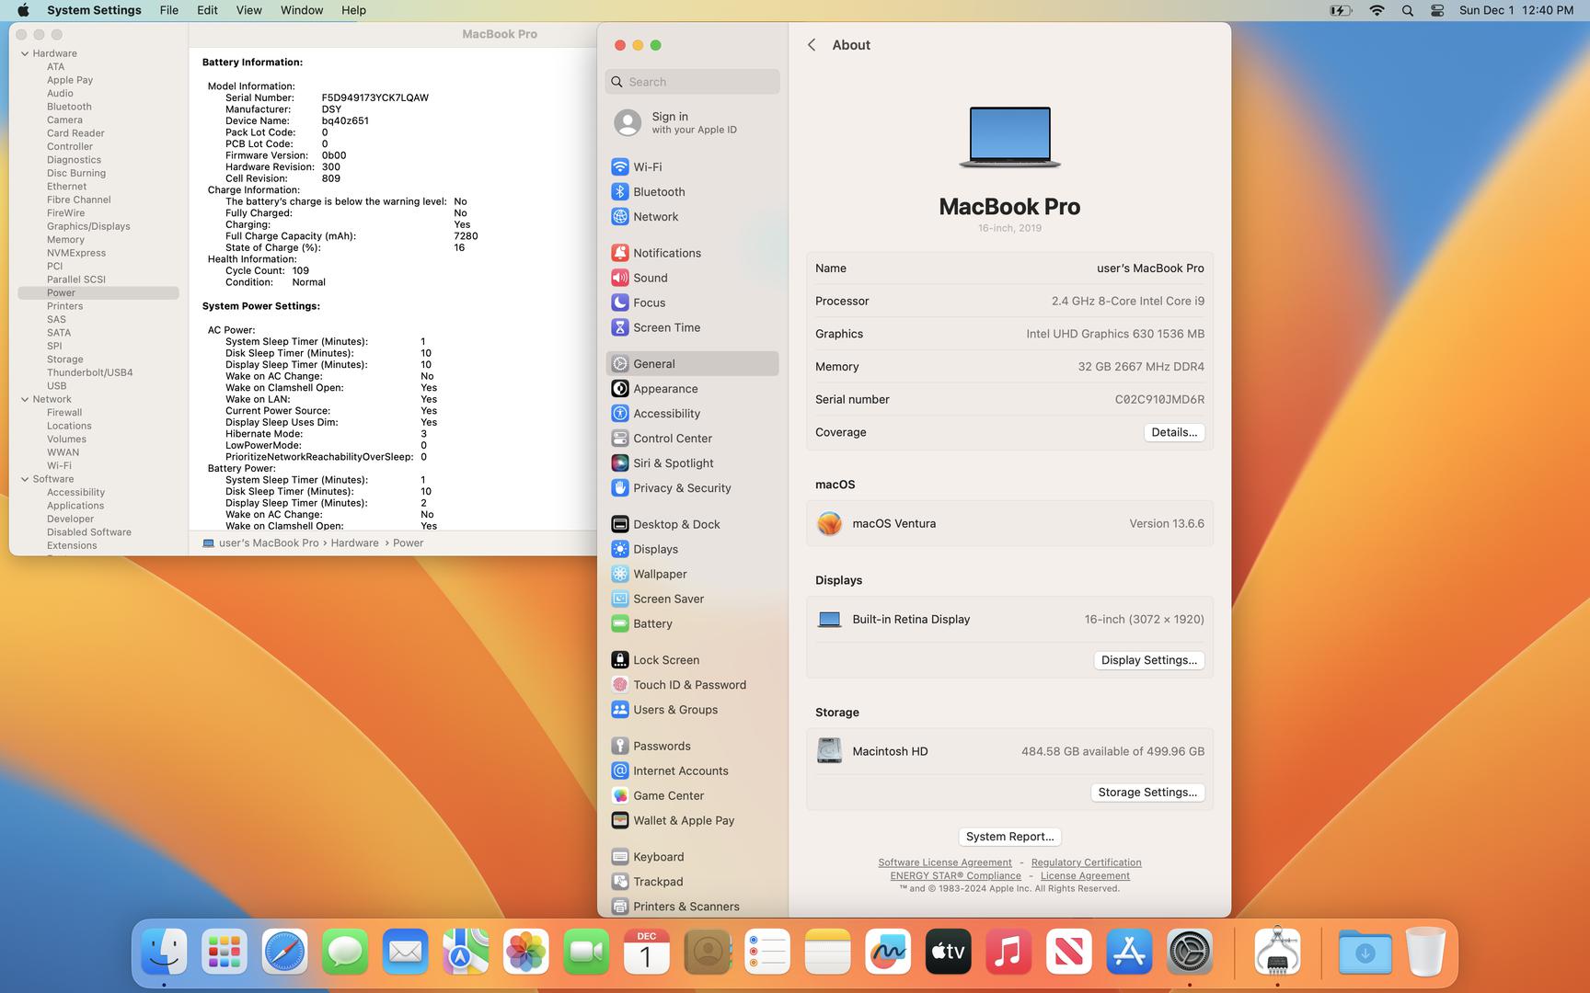Open the Apple menu
Screen dimensions: 1590x993
tap(23, 10)
